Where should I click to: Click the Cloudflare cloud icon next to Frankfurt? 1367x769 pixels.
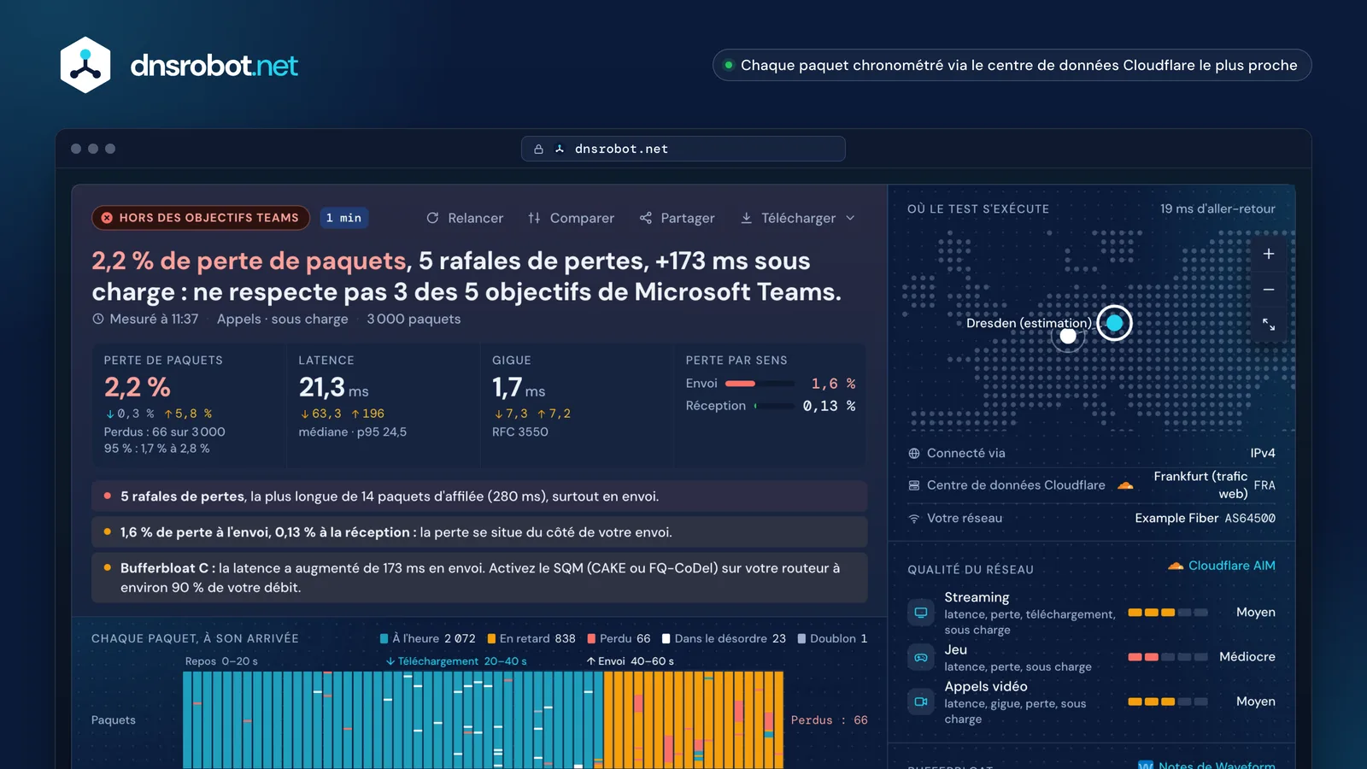(1126, 485)
